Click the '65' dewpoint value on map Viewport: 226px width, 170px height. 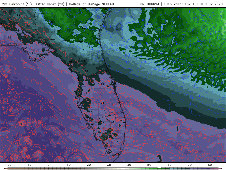point(18,15)
